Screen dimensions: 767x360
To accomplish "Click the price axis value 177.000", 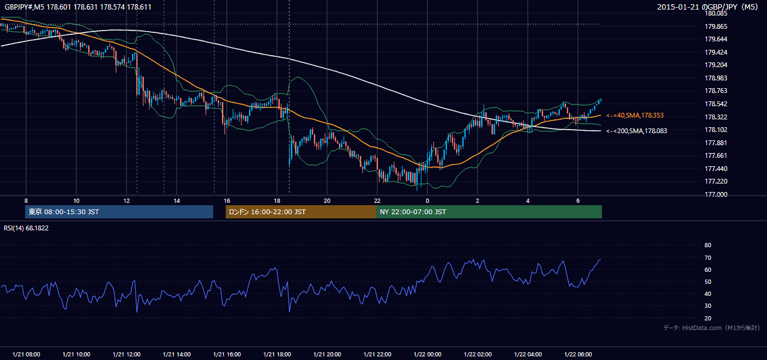I will [x=715, y=194].
